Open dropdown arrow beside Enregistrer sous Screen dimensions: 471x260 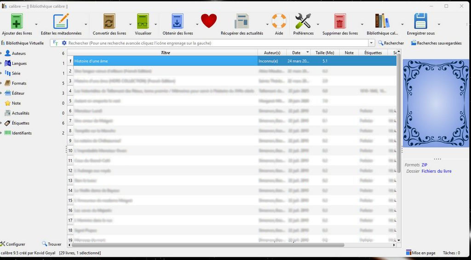[439, 24]
